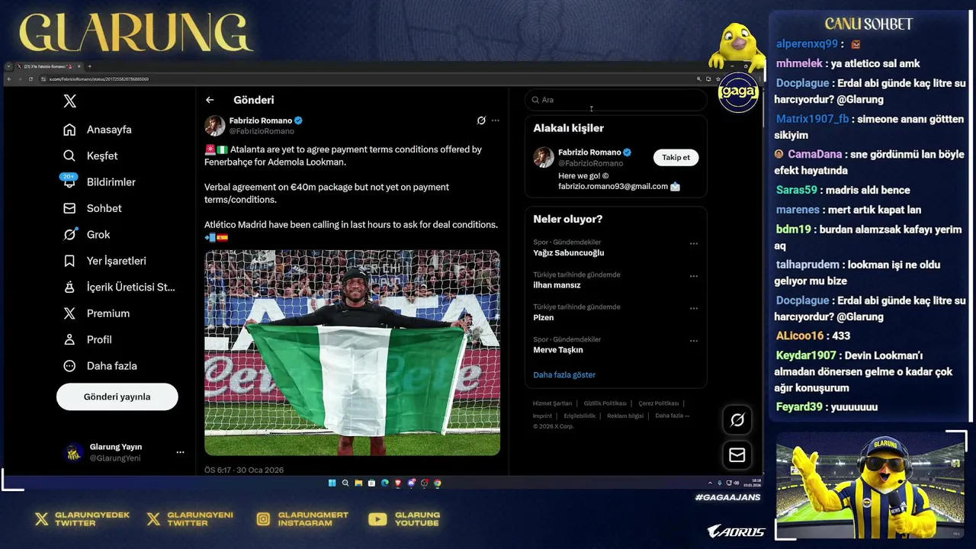Open trend Merve Taşkın

click(x=558, y=350)
